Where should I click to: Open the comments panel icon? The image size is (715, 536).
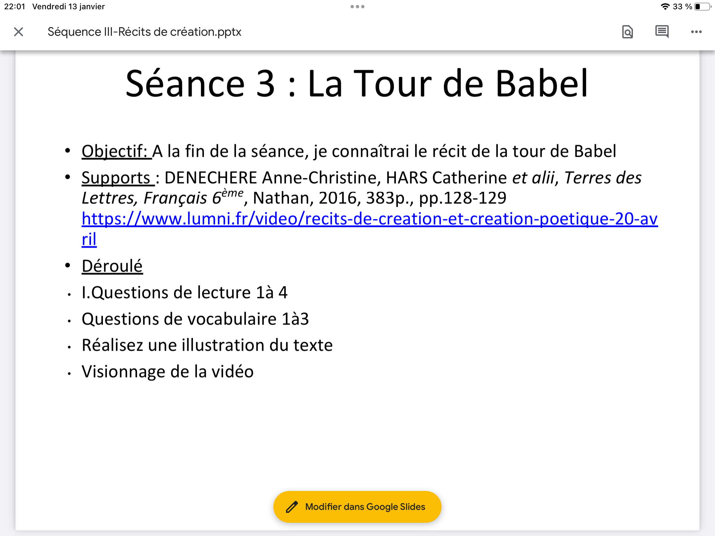pyautogui.click(x=662, y=32)
